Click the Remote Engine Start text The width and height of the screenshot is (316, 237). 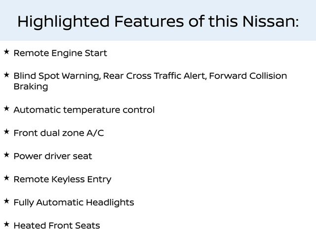click(x=60, y=53)
